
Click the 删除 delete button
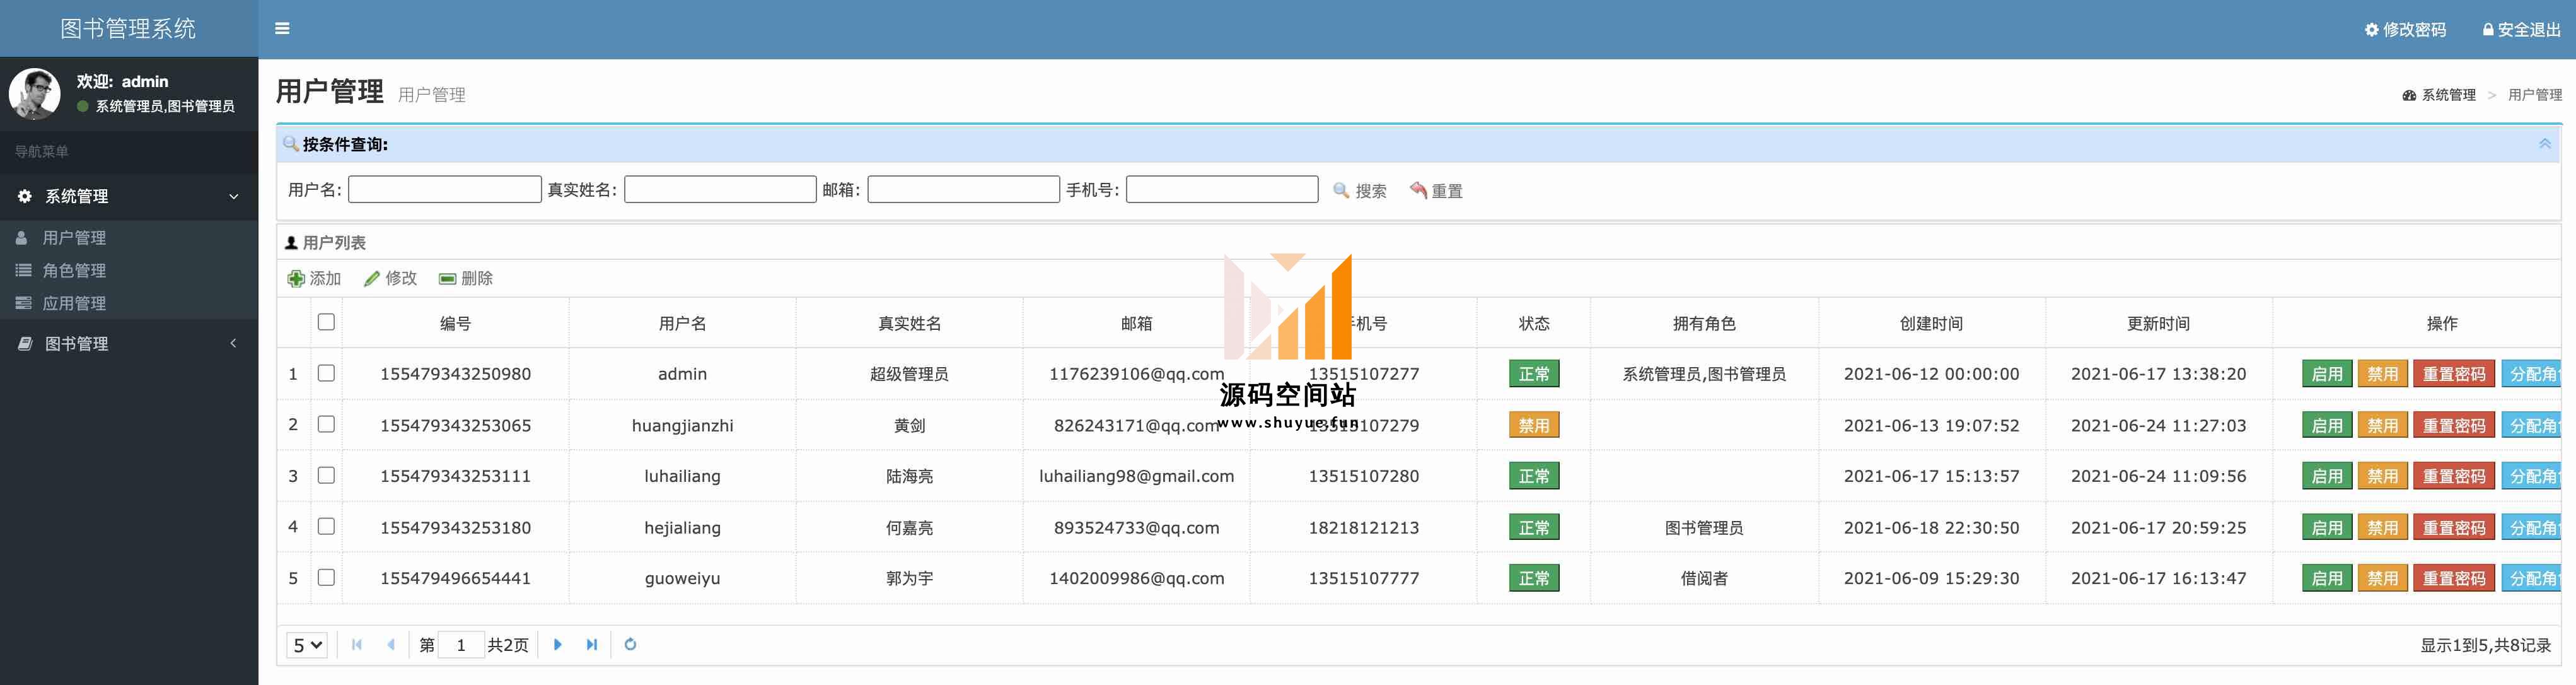(x=466, y=278)
